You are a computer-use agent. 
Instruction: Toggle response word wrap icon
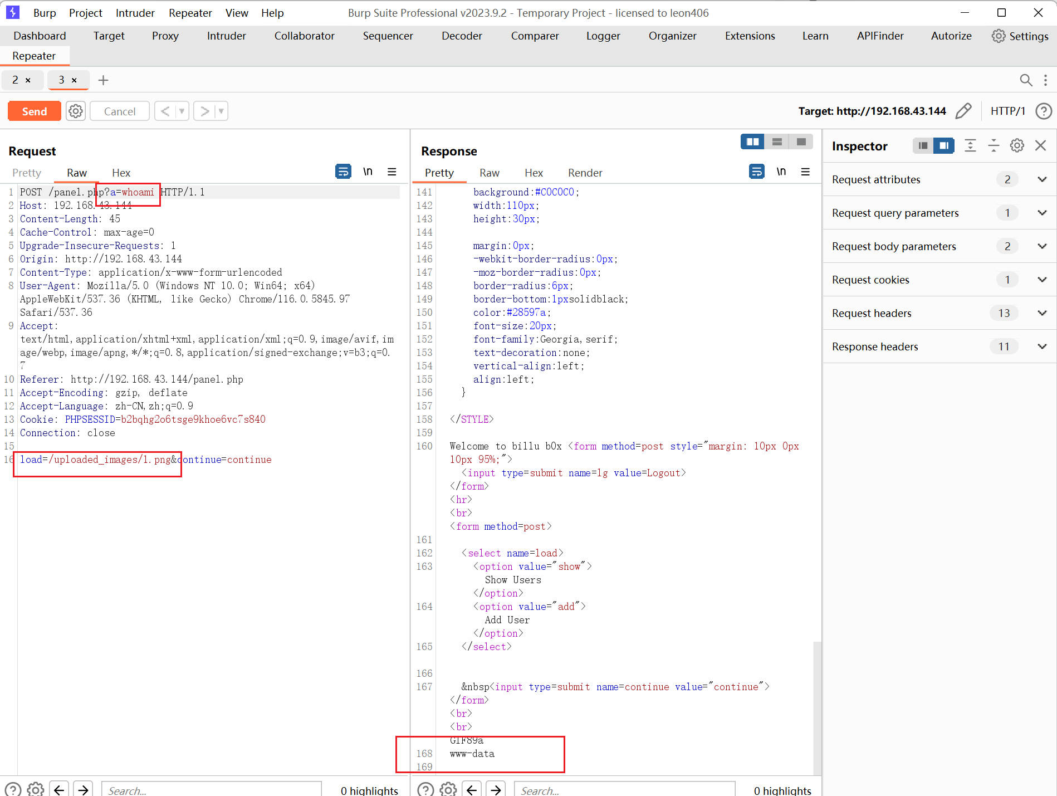click(x=757, y=172)
